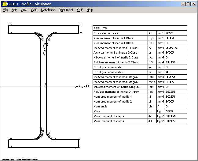Open the View menu

24,10
